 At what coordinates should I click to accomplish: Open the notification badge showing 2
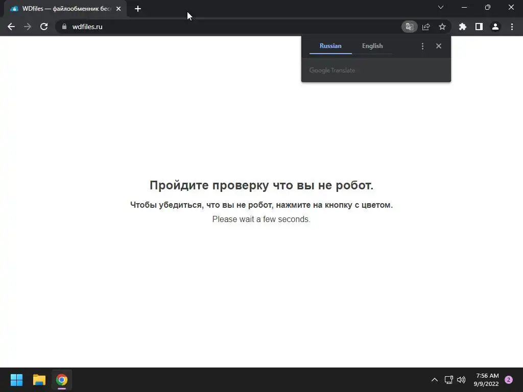coord(509,380)
